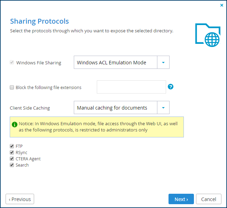Close the Sharing Protocols dialog

point(222,5)
